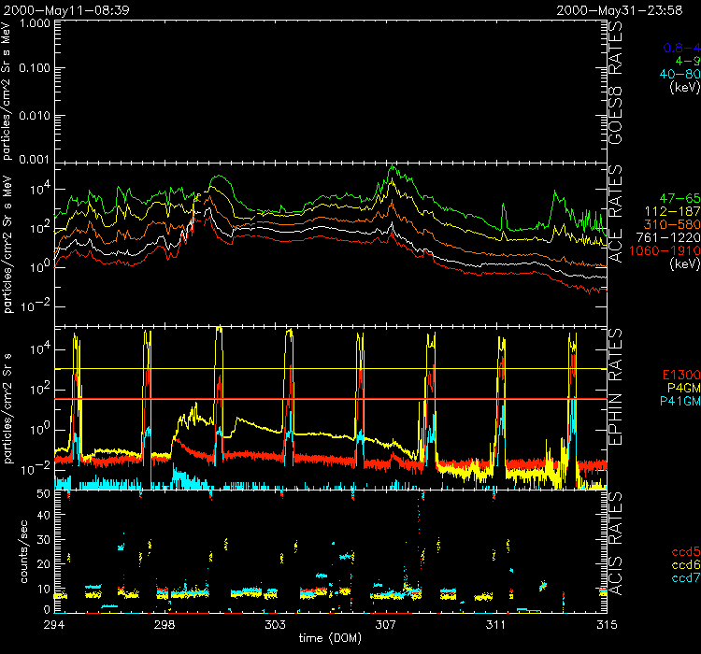This screenshot has width=701, height=654.
Task: Click the 761-1220 white ACE legend label
Action: point(673,238)
